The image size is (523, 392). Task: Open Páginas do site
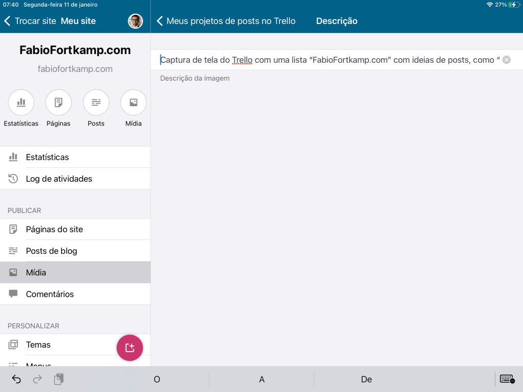[54, 229]
